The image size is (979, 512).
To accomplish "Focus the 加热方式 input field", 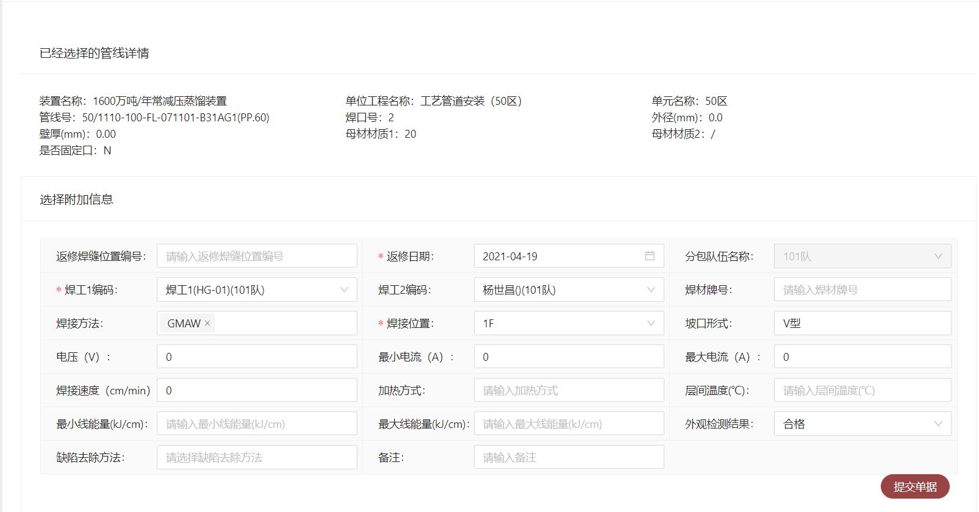I will [568, 390].
